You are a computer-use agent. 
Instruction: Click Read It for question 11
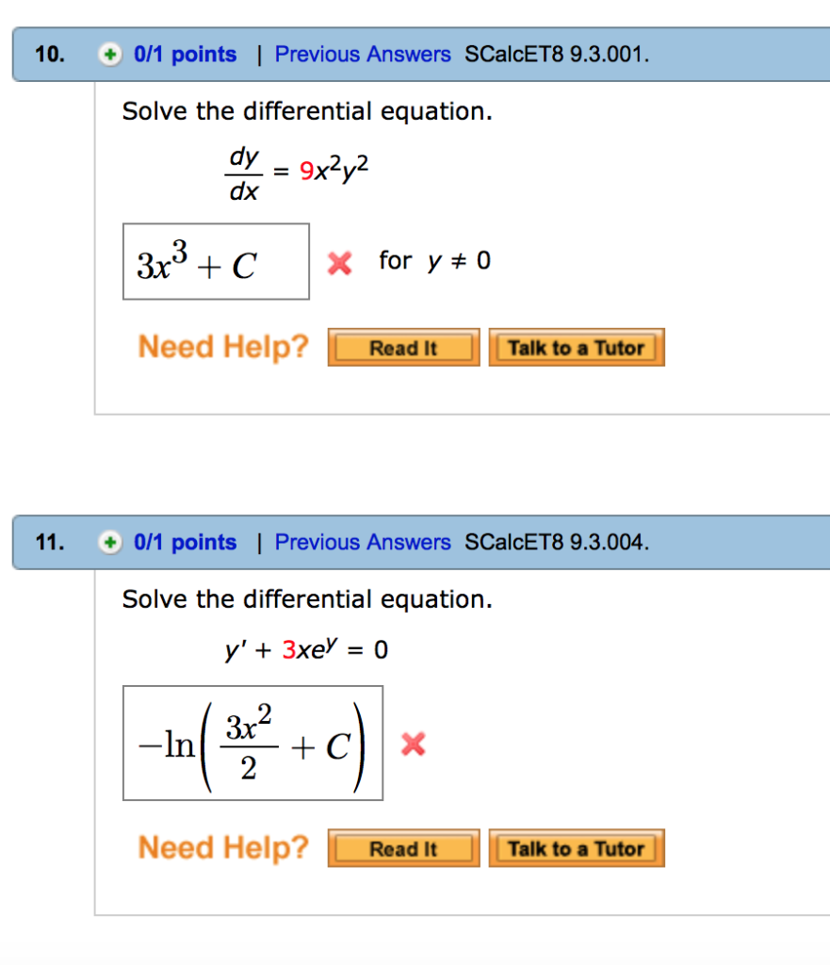(403, 847)
